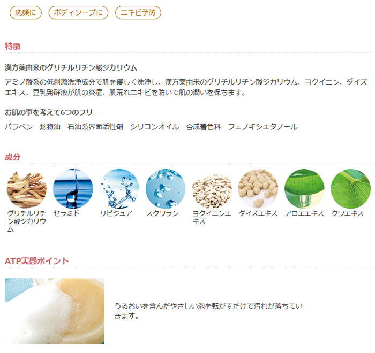The image size is (375, 353).
Task: Click the ATP実感ポイント heading
Action: pyautogui.click(x=36, y=261)
